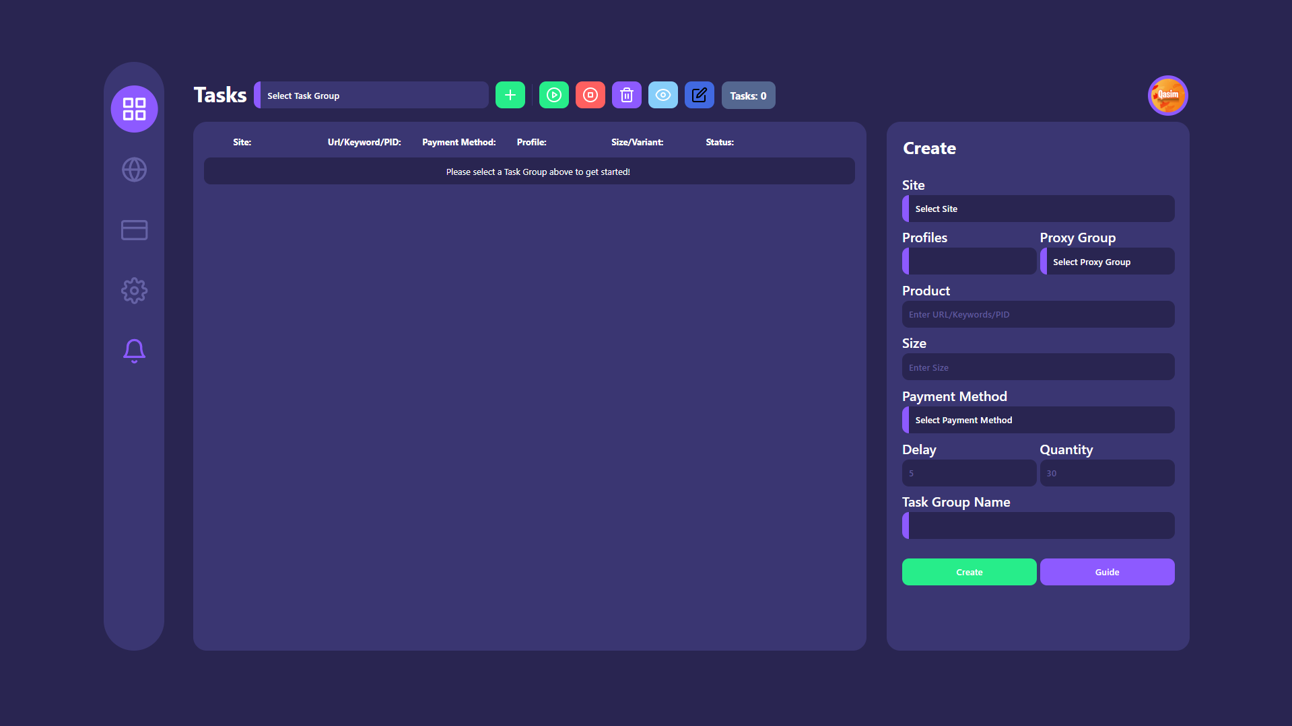Start all tasks with play icon
1292x726 pixels.
(x=553, y=95)
